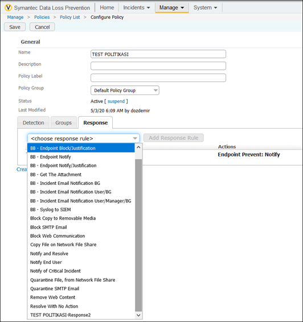Select Remove Web Content option

[81, 298]
